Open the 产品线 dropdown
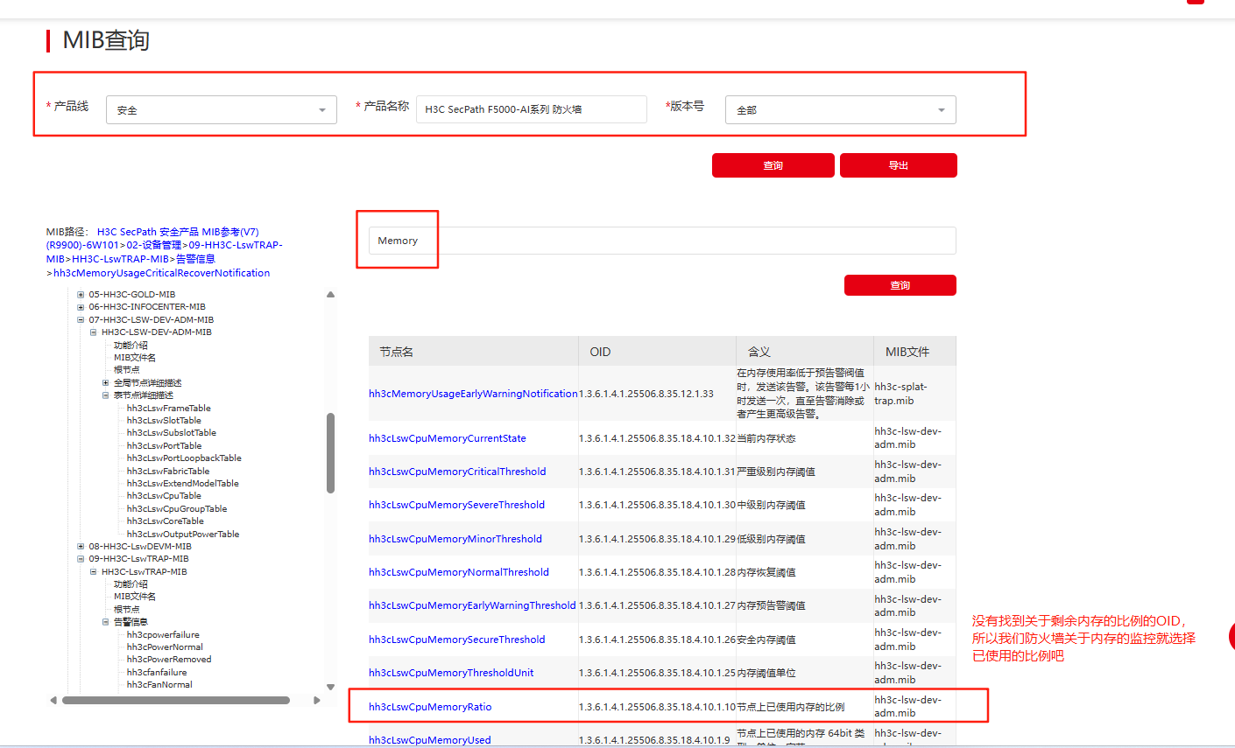The image size is (1235, 748). pos(221,110)
